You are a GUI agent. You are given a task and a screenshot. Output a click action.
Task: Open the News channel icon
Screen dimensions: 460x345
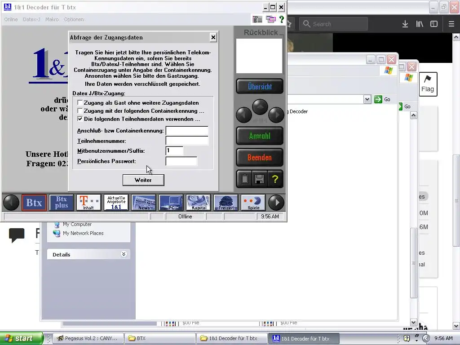click(143, 203)
